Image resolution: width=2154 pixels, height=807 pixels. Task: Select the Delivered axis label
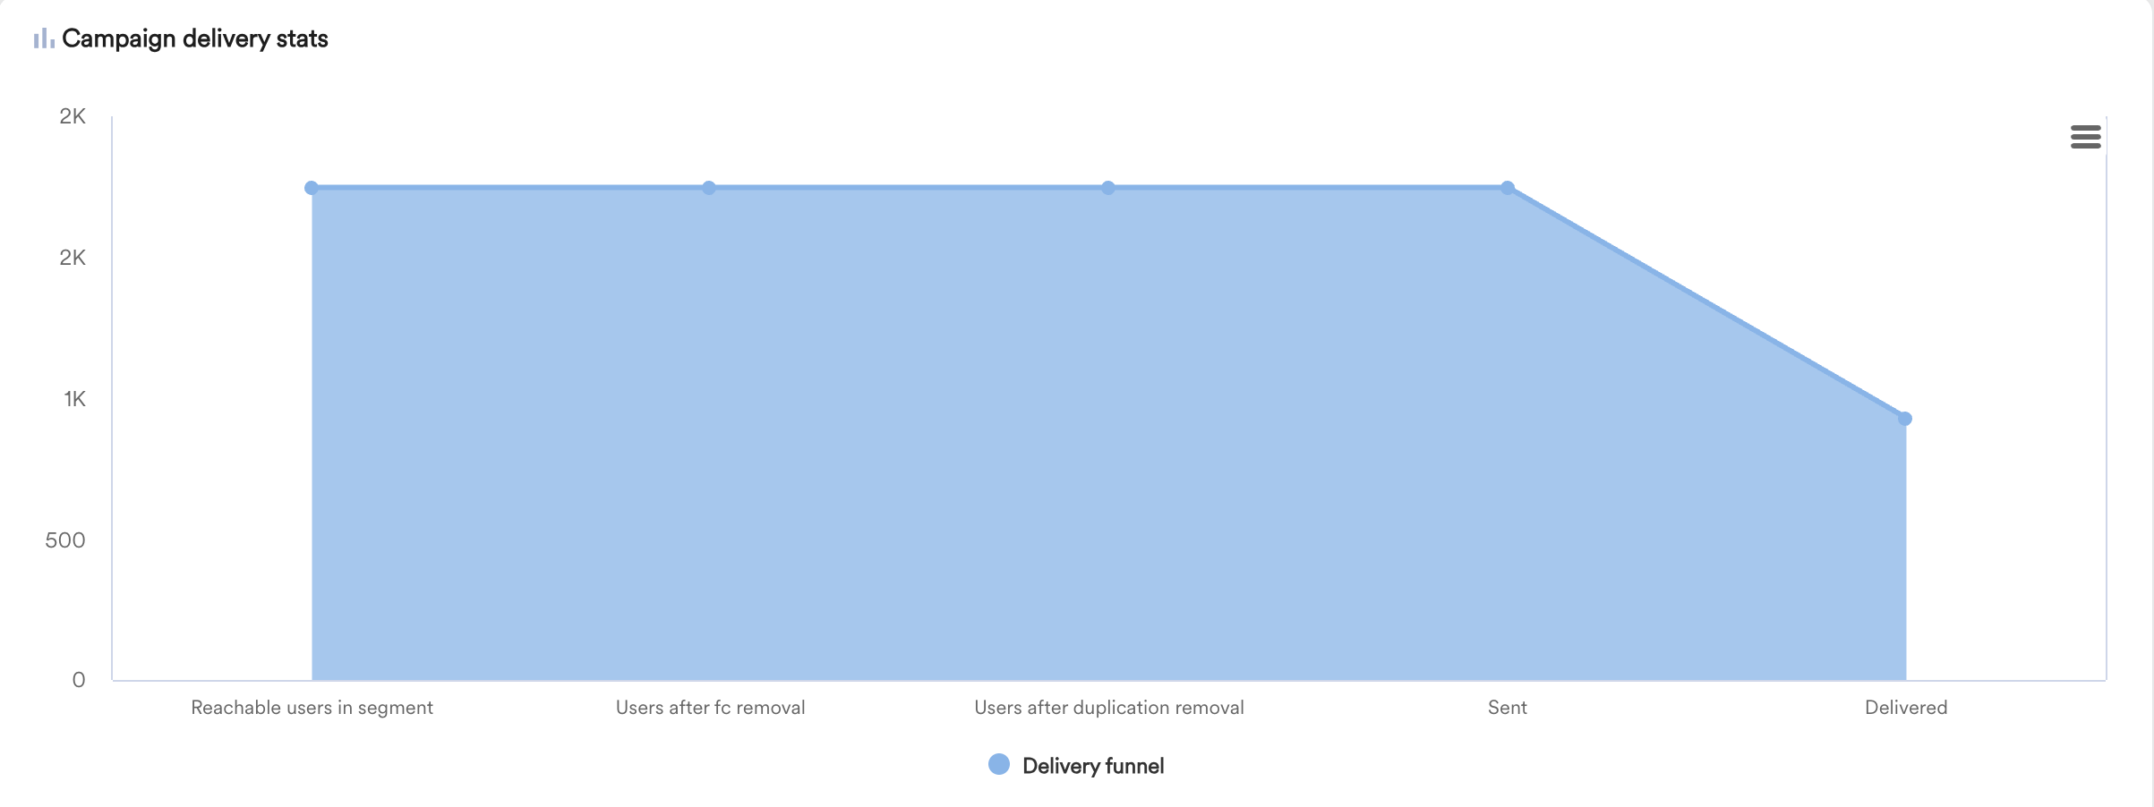point(1904,707)
